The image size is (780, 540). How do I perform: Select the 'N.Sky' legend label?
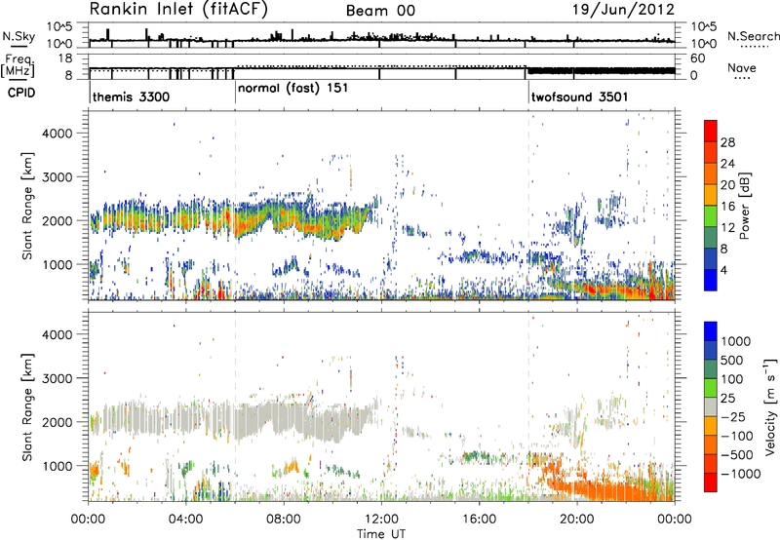pyautogui.click(x=19, y=36)
